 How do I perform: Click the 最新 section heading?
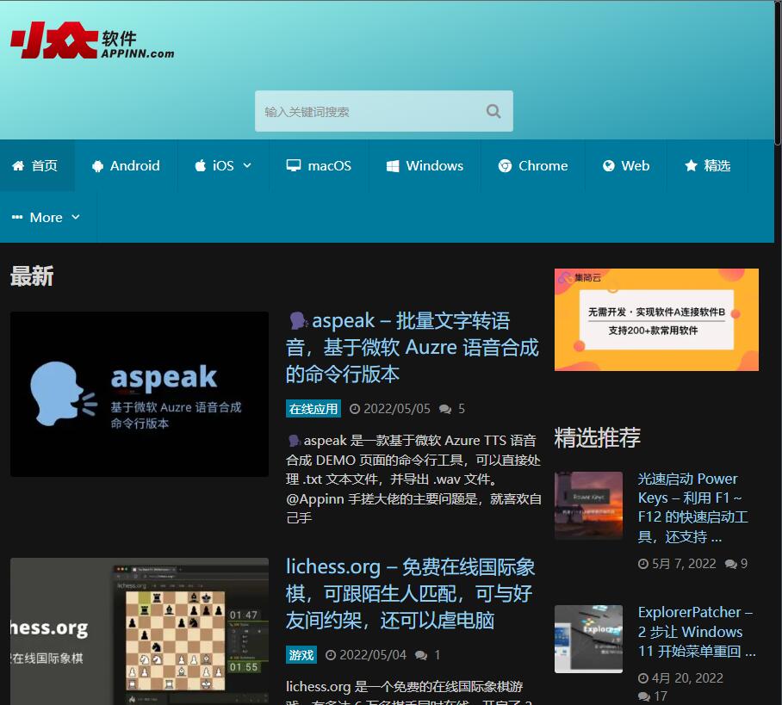point(32,276)
